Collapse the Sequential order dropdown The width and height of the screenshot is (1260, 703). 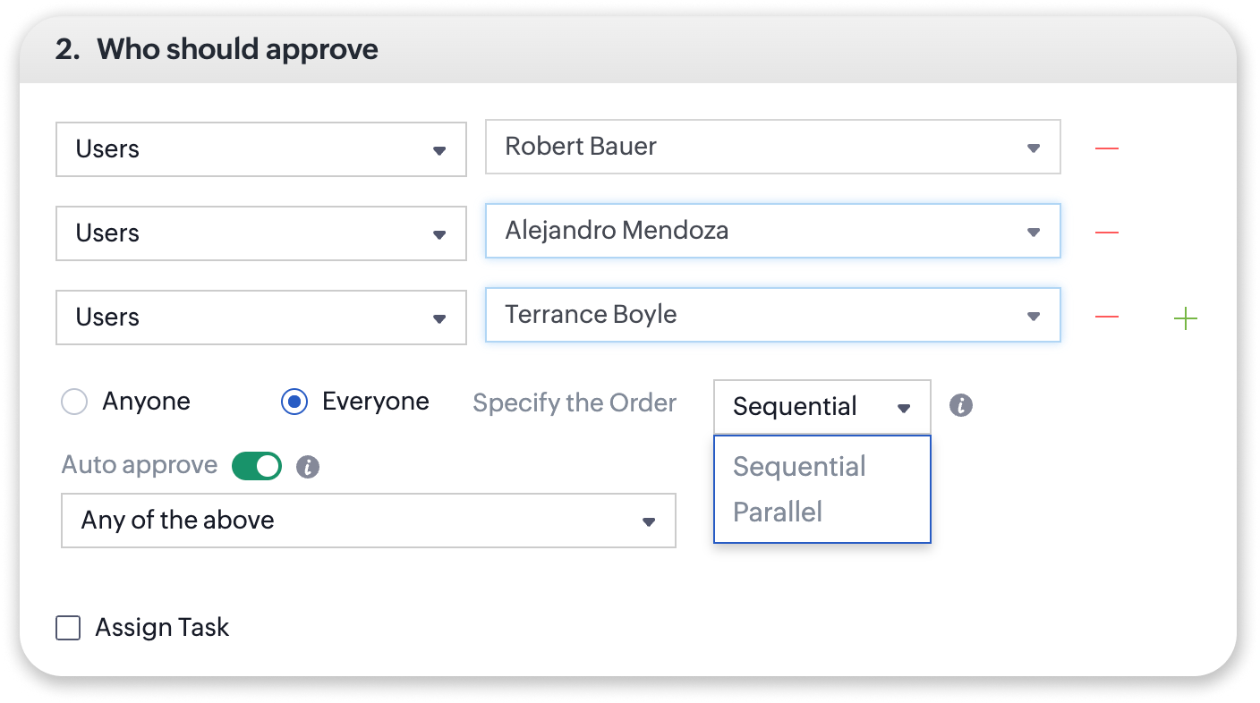pyautogui.click(x=822, y=407)
